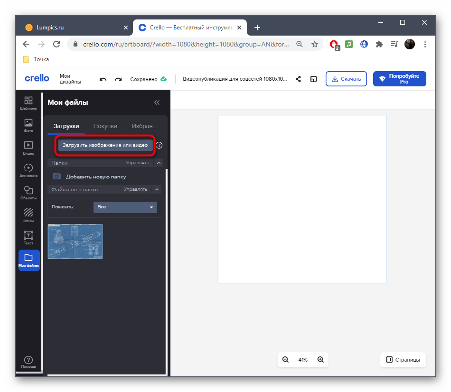This screenshot has height=392, width=451.
Task: Click the Скачать download button
Action: [346, 79]
